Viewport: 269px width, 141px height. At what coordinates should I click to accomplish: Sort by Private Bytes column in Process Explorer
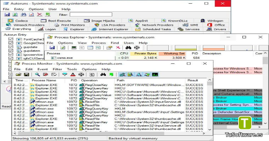pos(144,53)
